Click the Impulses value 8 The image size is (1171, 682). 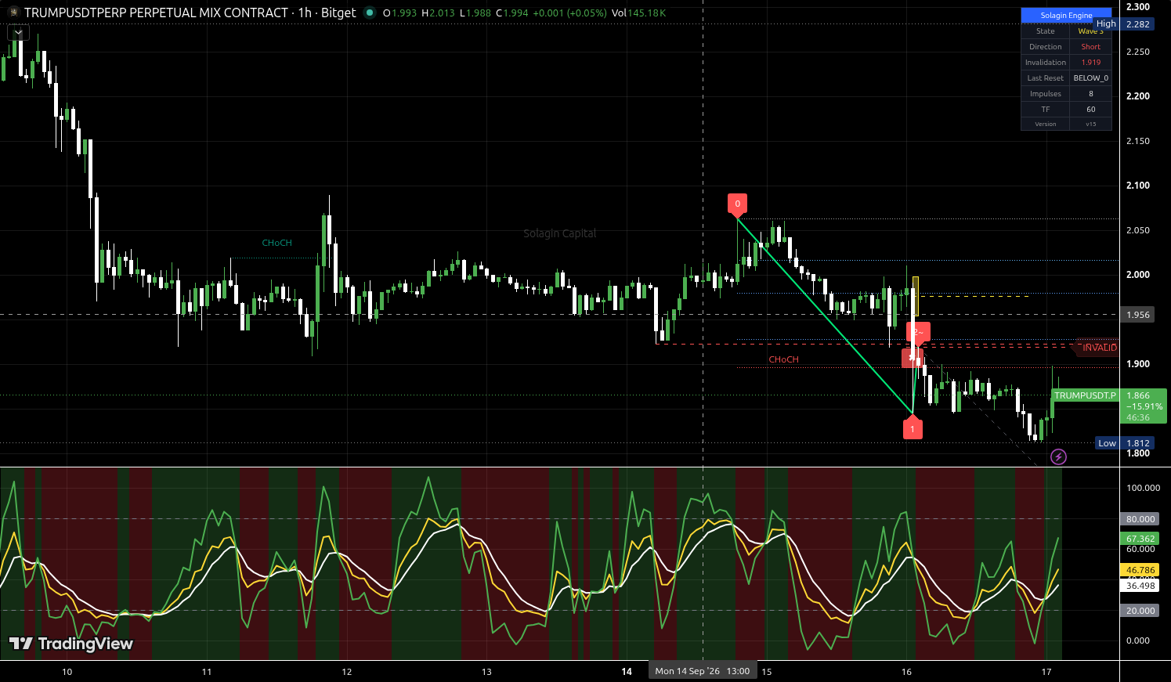click(x=1090, y=94)
